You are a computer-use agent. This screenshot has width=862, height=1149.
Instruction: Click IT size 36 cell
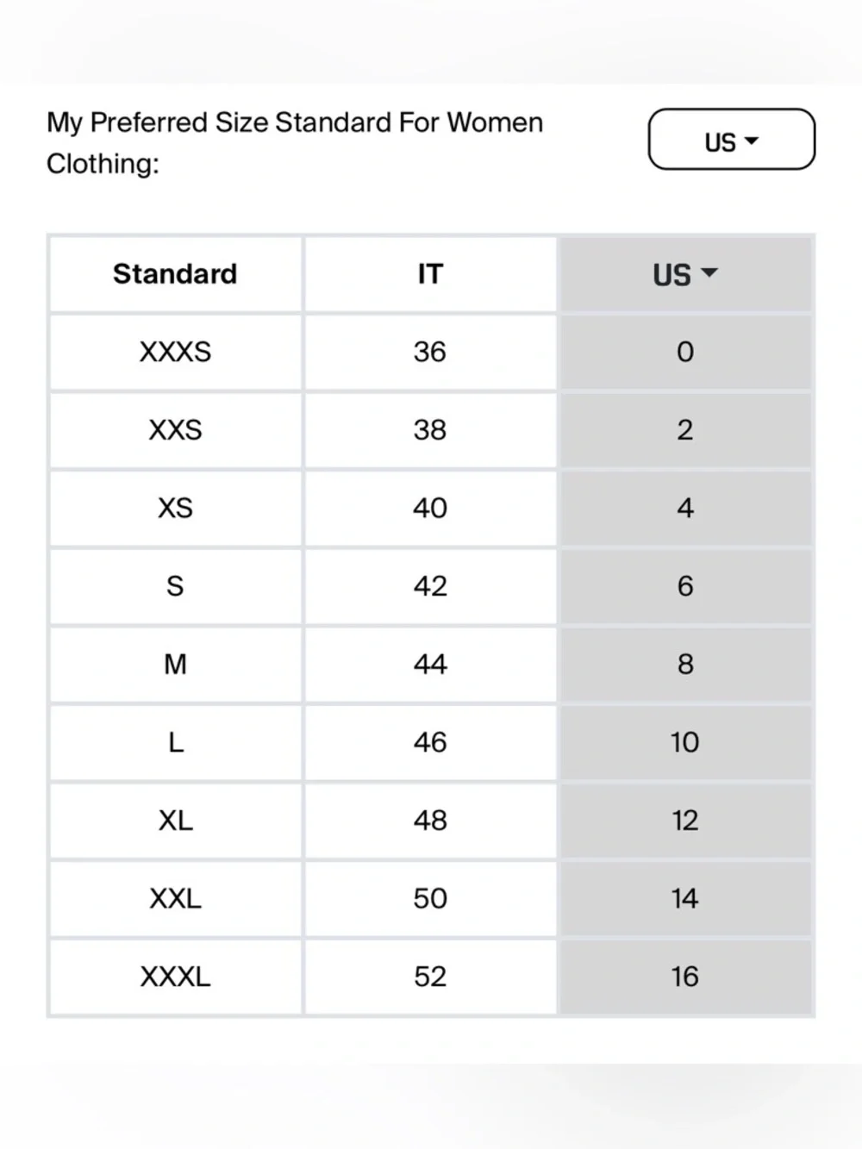click(430, 352)
